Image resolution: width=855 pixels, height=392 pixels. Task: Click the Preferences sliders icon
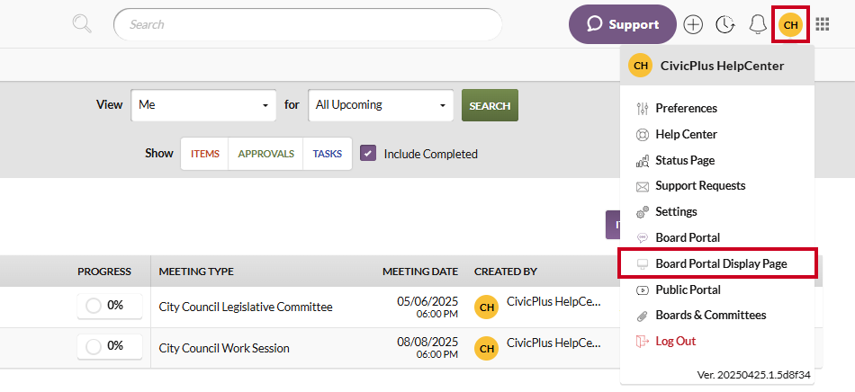pos(643,109)
